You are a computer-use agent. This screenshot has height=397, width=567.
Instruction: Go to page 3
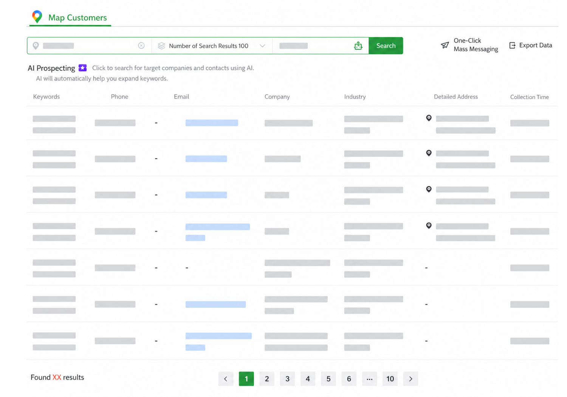click(287, 379)
